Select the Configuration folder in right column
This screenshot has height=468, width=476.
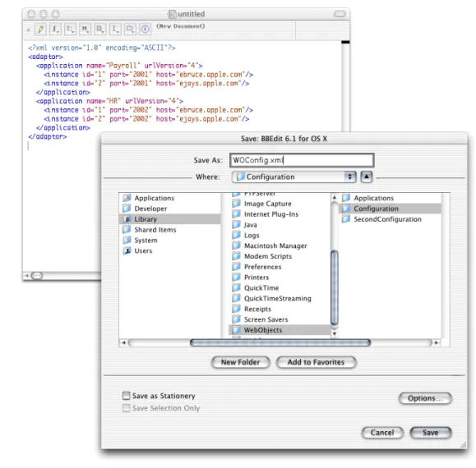point(390,209)
